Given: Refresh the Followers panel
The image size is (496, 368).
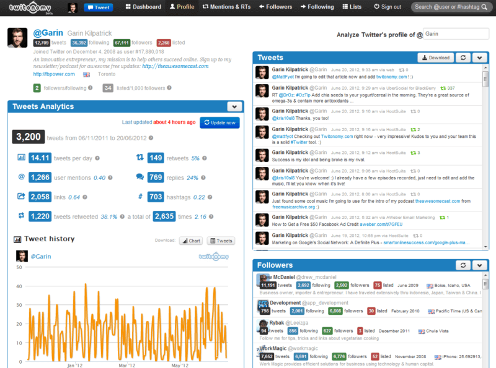Looking at the screenshot, I should pyautogui.click(x=463, y=265).
